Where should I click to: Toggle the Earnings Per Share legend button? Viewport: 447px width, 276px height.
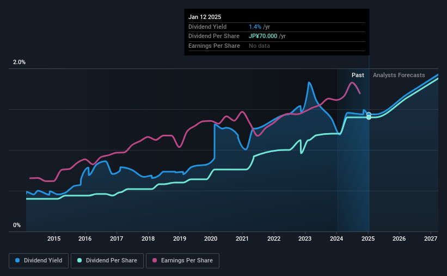(183, 261)
